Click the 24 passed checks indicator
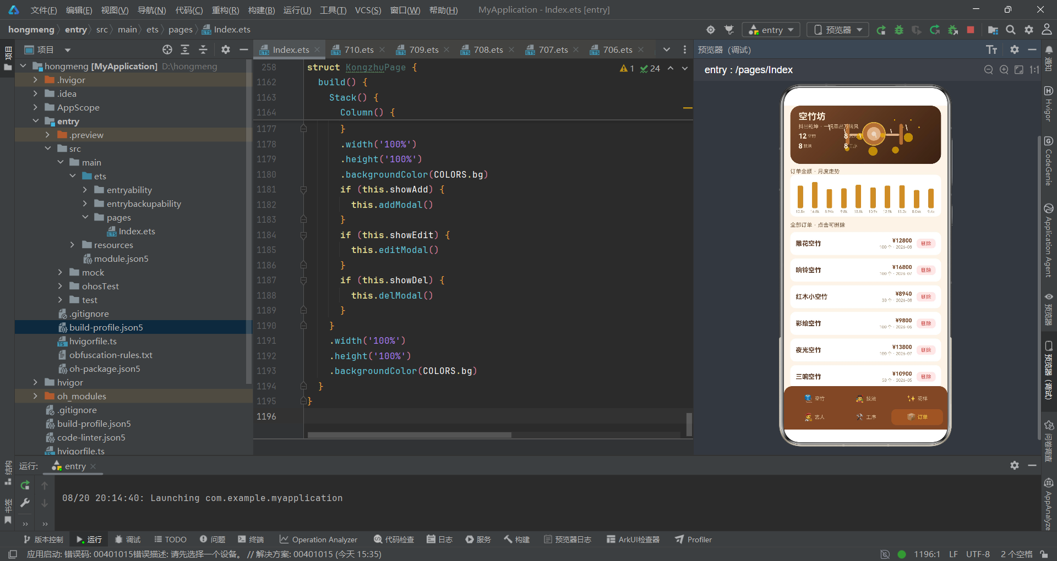Viewport: 1057px width, 561px height. click(x=650, y=68)
